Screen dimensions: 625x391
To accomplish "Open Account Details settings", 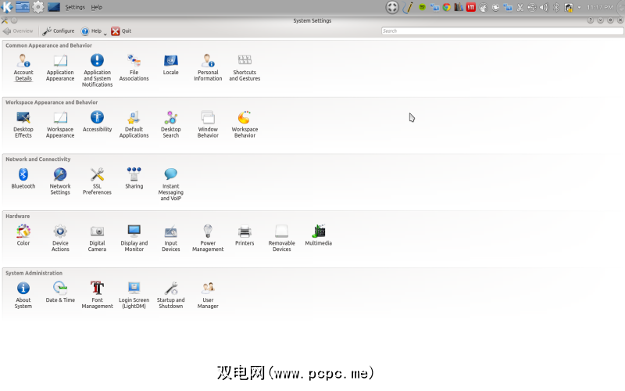I will click(23, 67).
